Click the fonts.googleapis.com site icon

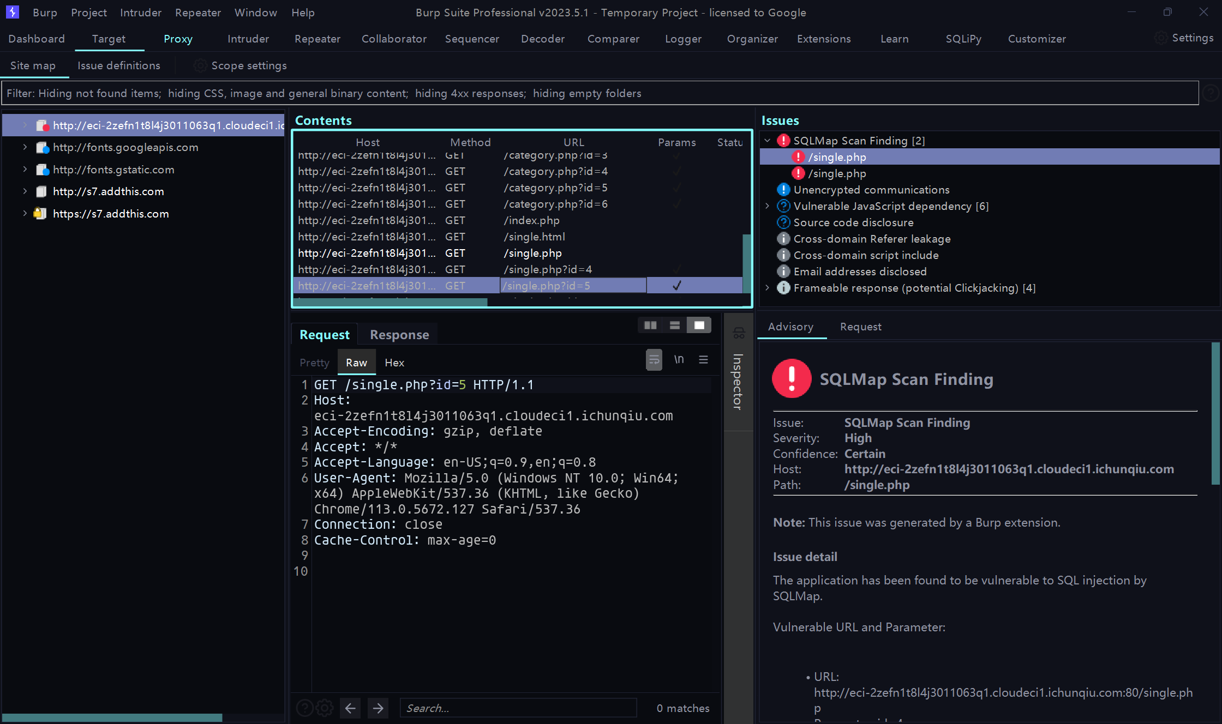[x=42, y=148]
